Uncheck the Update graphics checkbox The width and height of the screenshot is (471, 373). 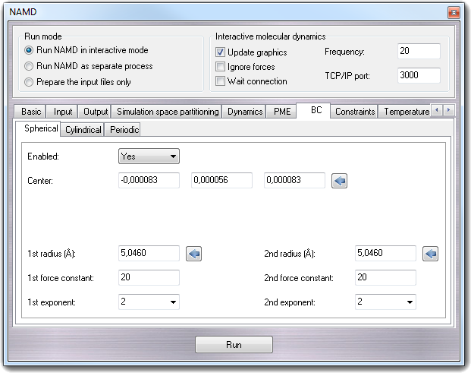[220, 52]
